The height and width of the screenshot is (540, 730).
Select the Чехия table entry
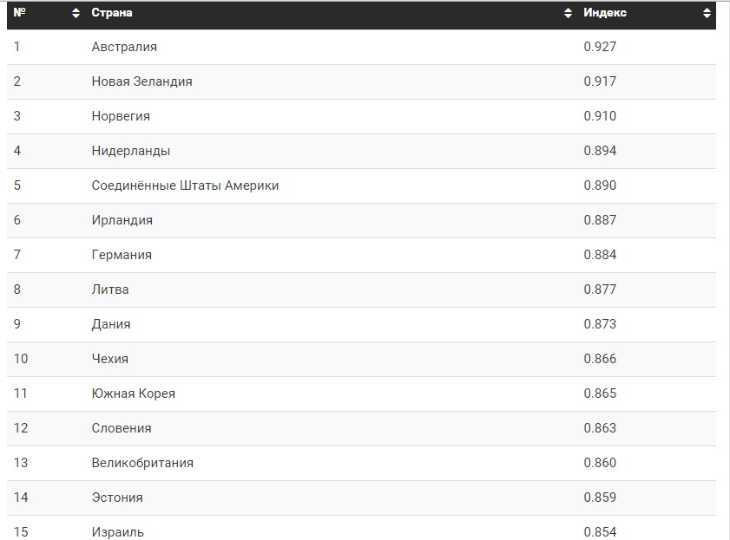[110, 359]
